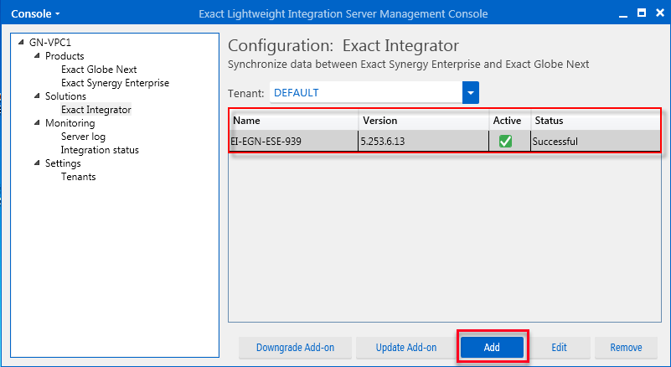Open the Server log
This screenshot has height=367, width=671.
pos(83,137)
